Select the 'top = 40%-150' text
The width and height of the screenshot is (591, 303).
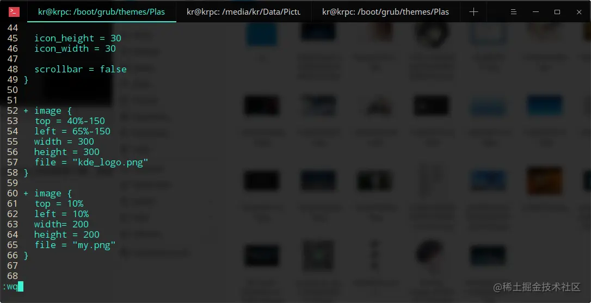coord(70,121)
